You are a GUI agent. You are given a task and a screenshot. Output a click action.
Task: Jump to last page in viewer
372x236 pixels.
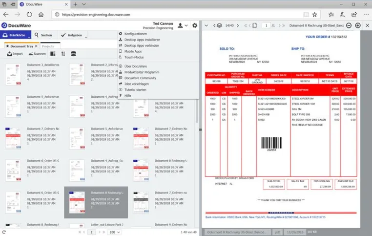283,25
